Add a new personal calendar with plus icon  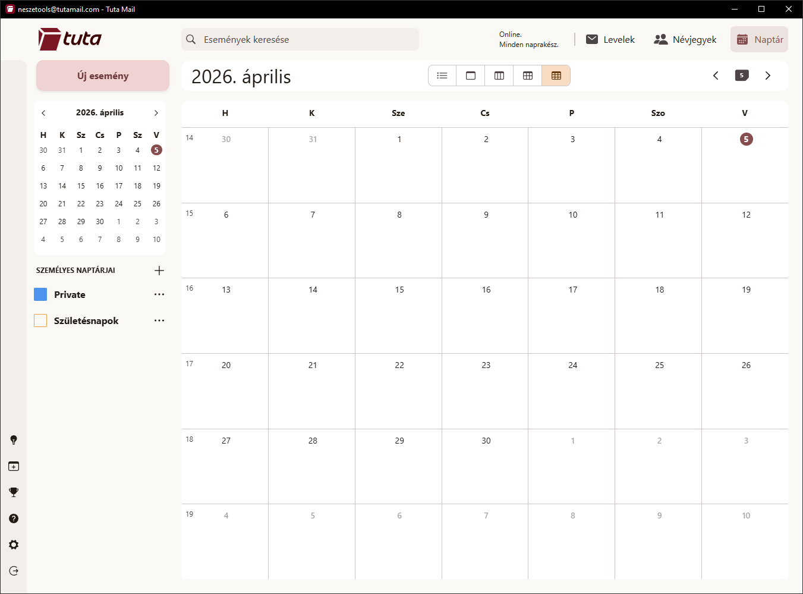159,271
